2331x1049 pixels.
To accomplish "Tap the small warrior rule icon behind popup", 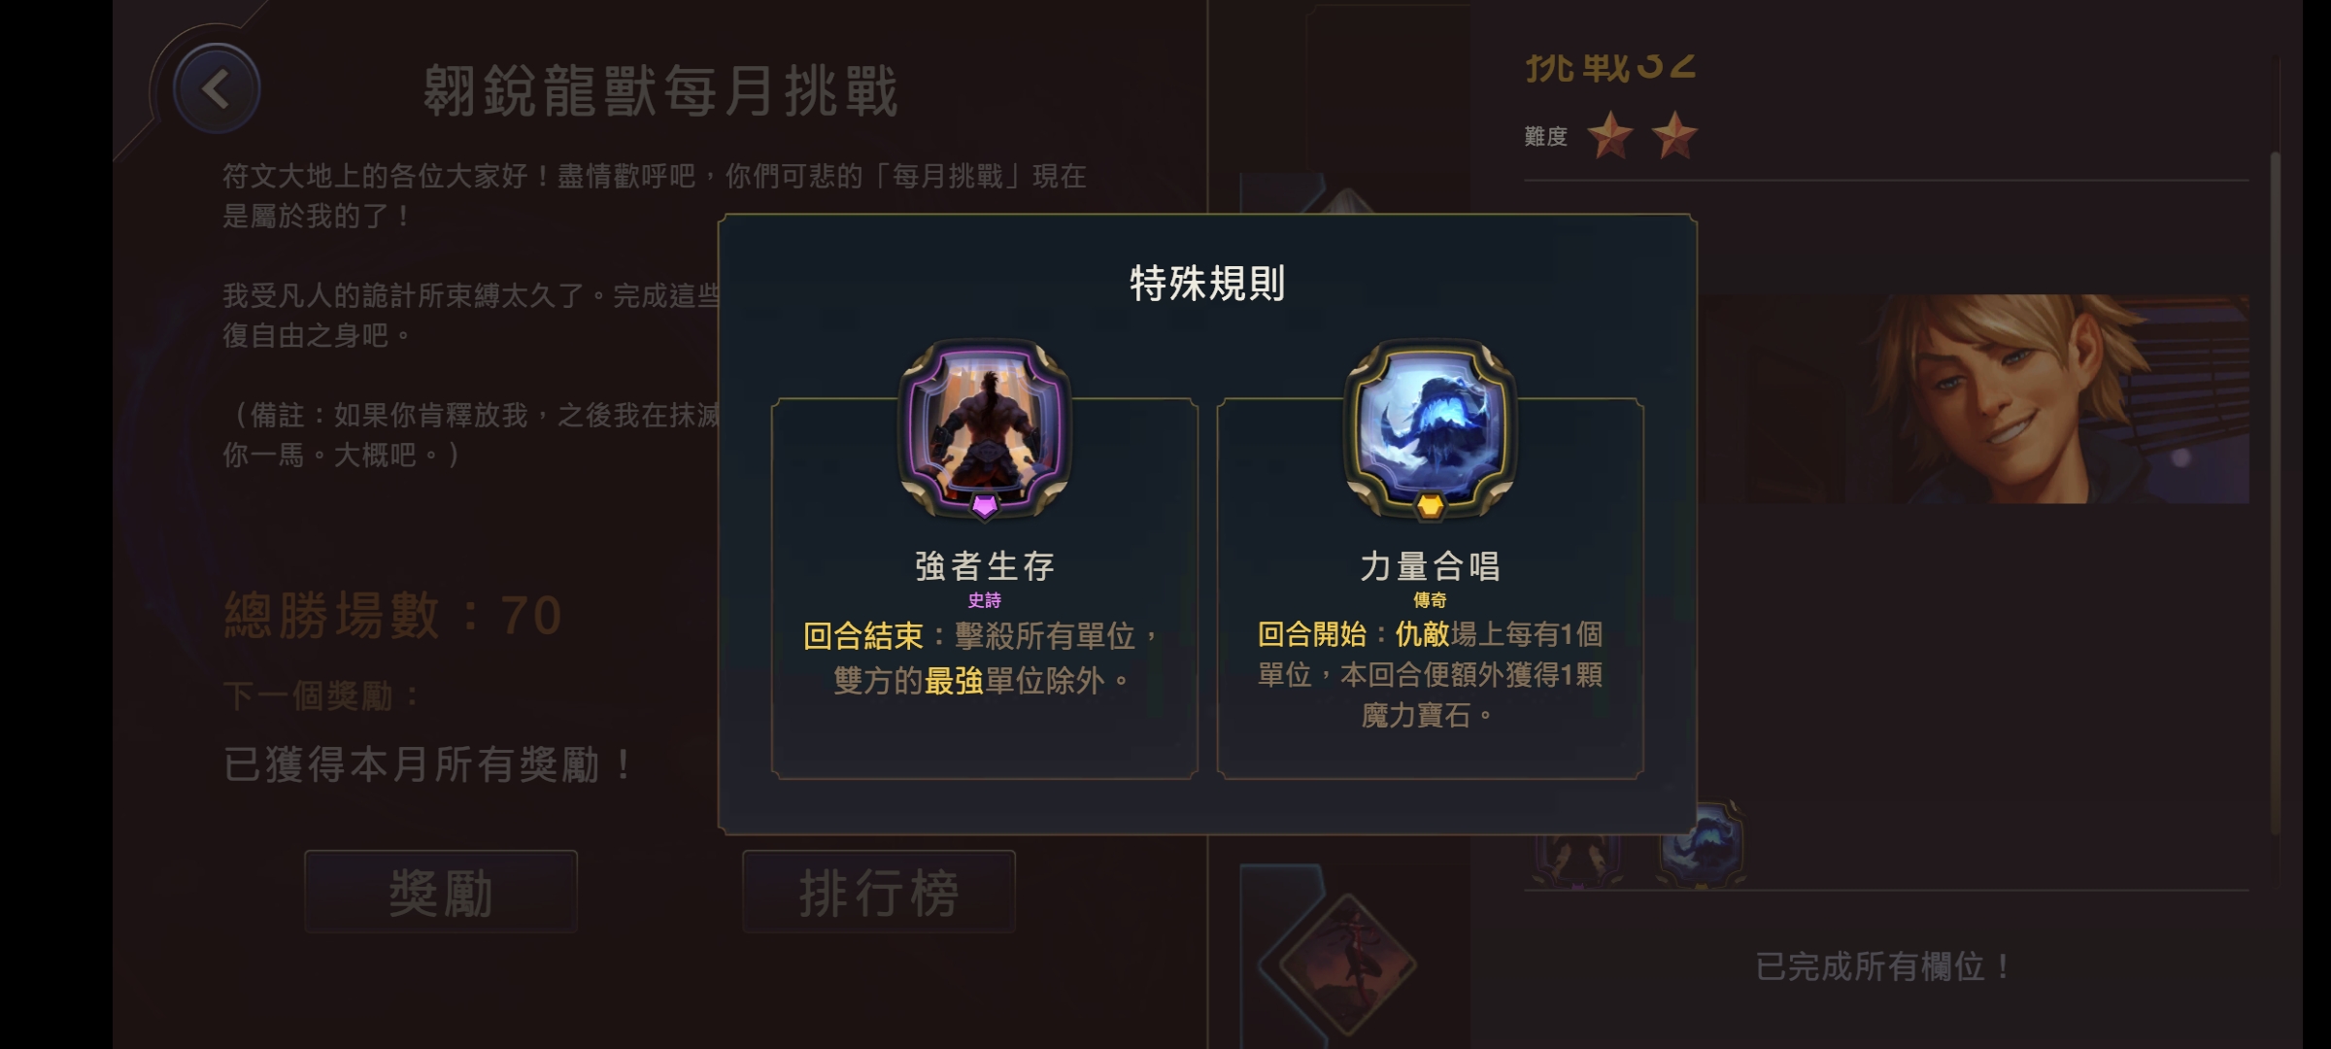I will click(1577, 860).
